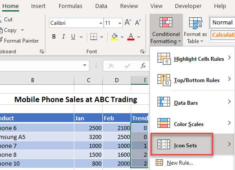The width and height of the screenshot is (235, 170).
Task: Open the Help tab
Action: (220, 6)
